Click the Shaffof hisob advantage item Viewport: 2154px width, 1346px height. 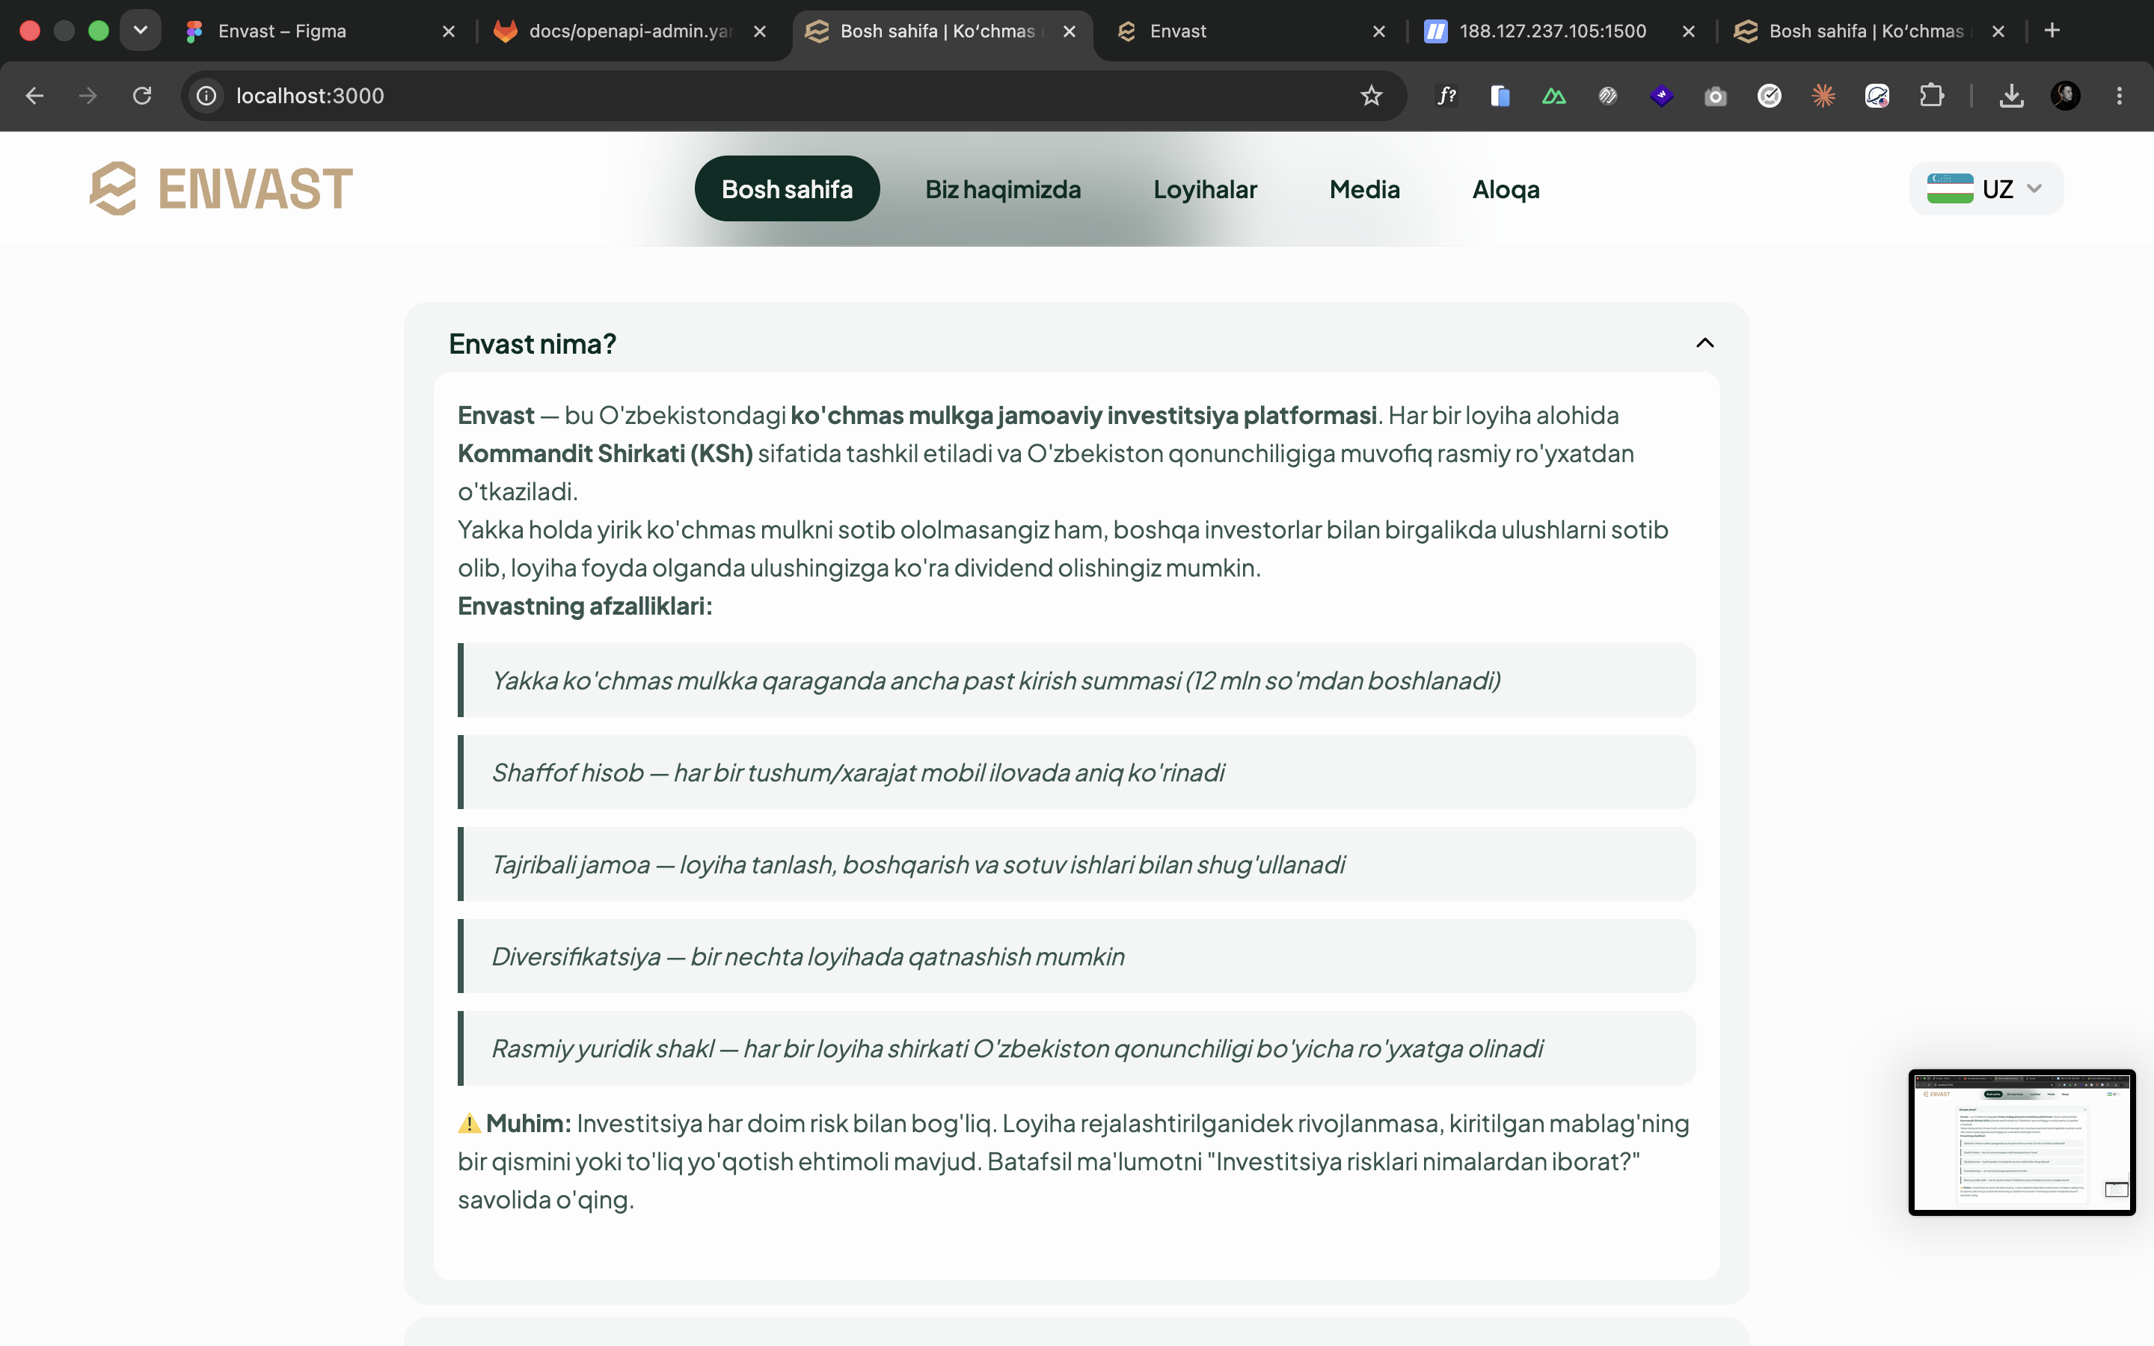tap(1076, 772)
